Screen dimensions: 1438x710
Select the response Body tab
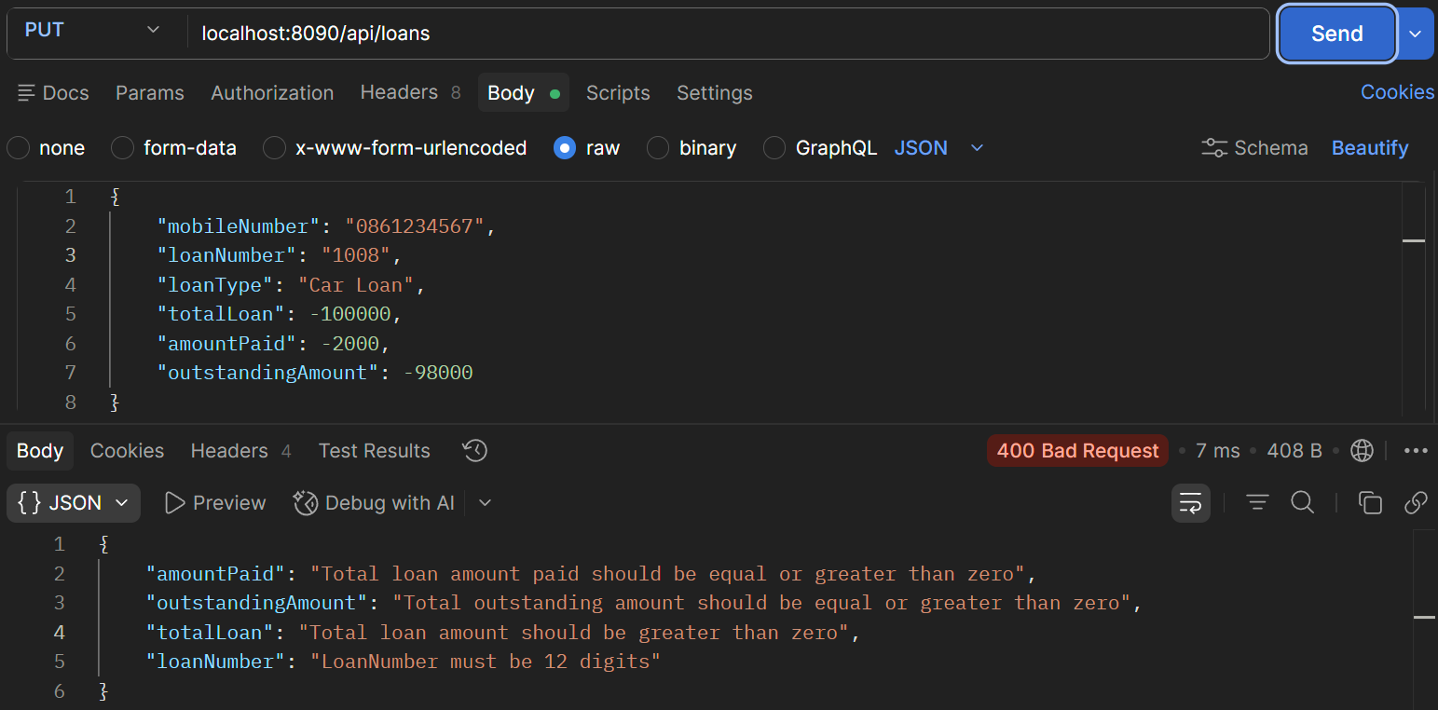click(40, 451)
